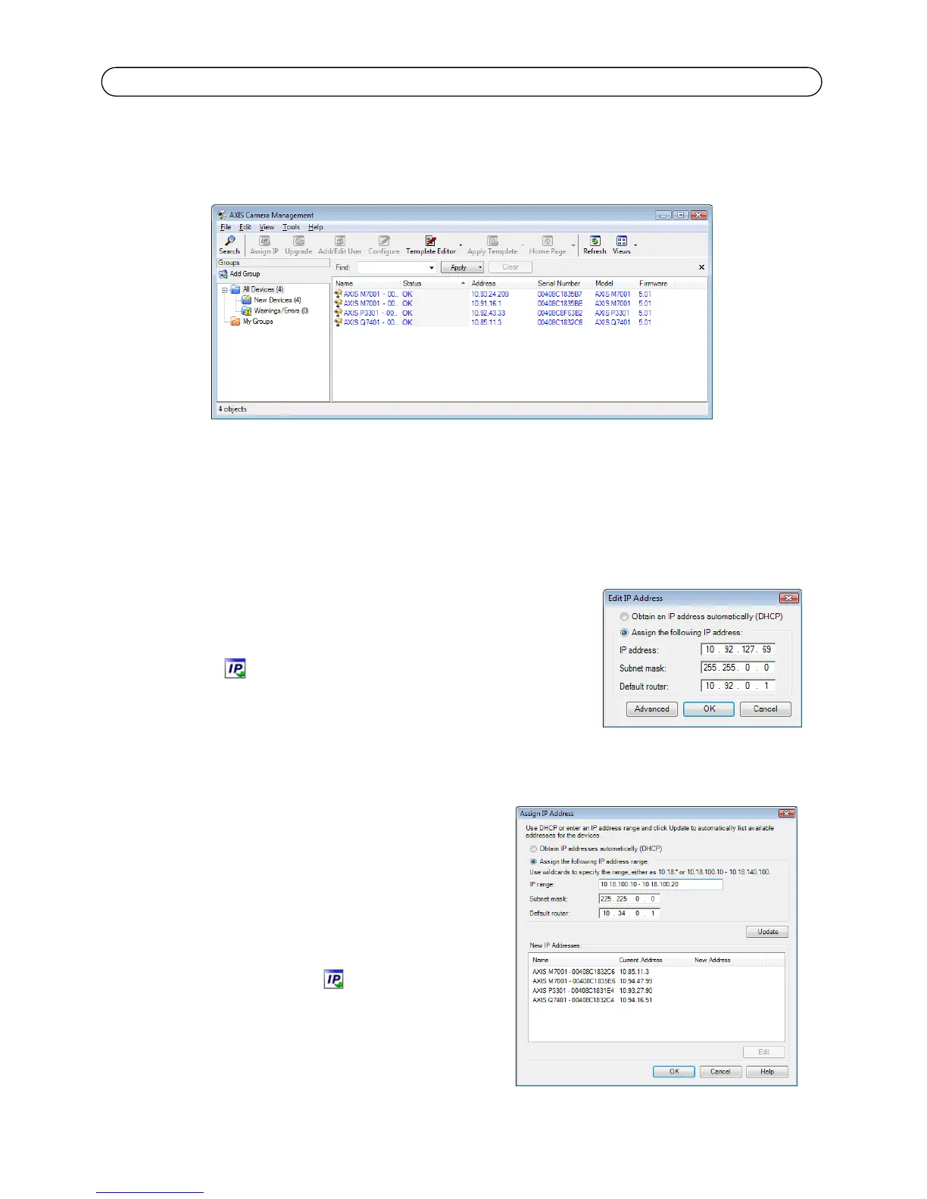Click Help in the Assign IP Address dialog
The image size is (927, 1199).
tap(767, 1071)
